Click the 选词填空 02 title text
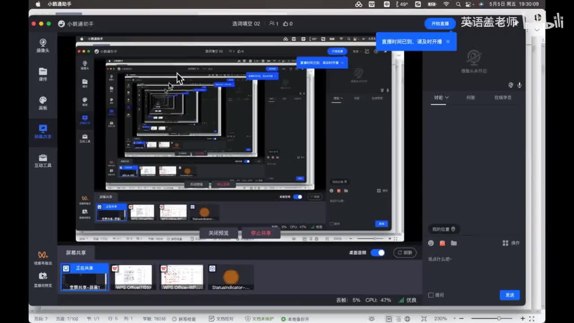The width and height of the screenshot is (574, 323). 246,24
